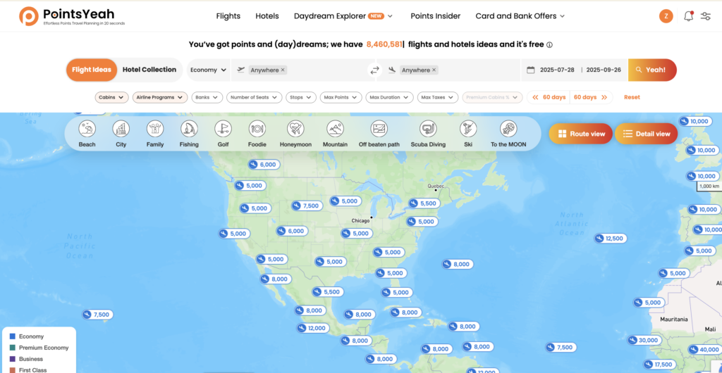The width and height of the screenshot is (722, 373).
Task: Open the Stops filter dropdown
Action: pos(301,97)
